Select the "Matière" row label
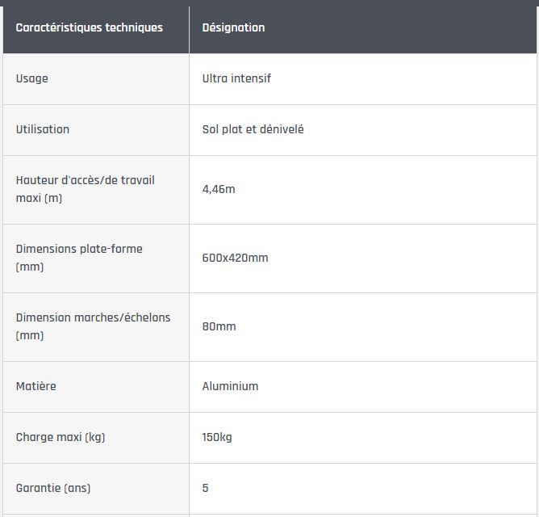This screenshot has width=539, height=517. coord(36,386)
